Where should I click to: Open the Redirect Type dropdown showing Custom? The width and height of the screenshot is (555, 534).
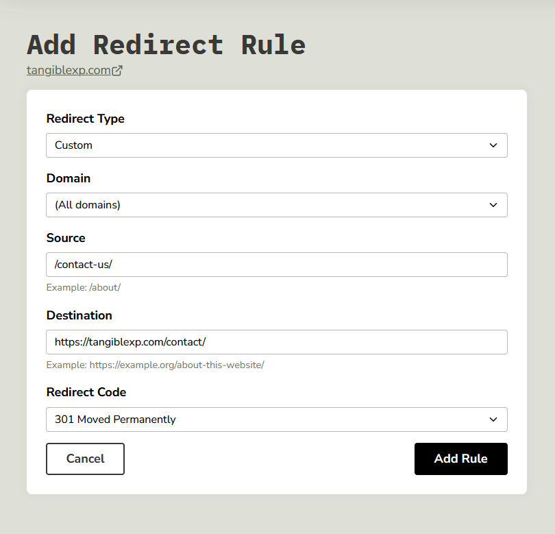coord(276,145)
